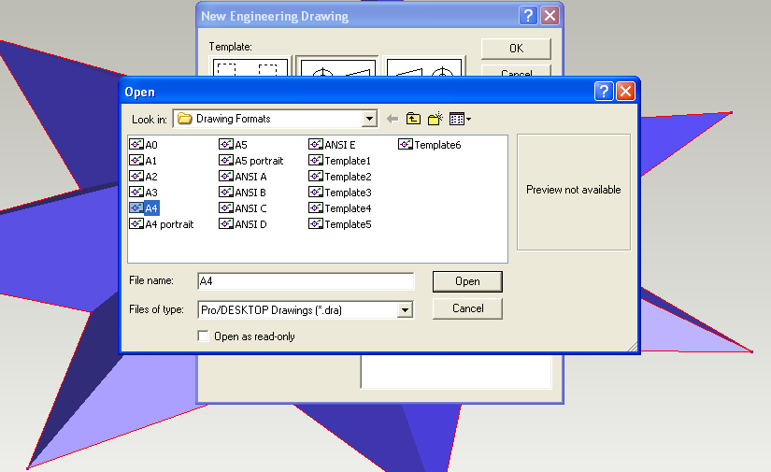Expand the Look in dropdown arrow
The height and width of the screenshot is (472, 771).
point(369,119)
